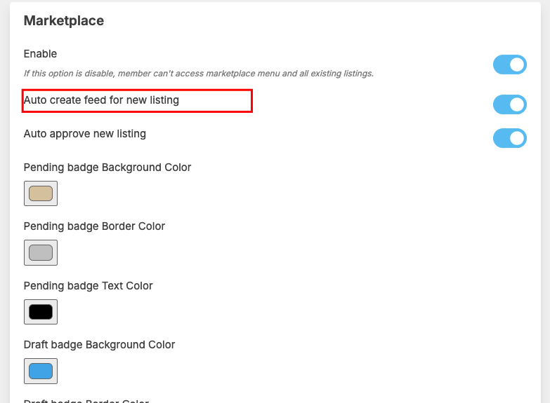Click the italic help text below Enable

[x=198, y=73]
